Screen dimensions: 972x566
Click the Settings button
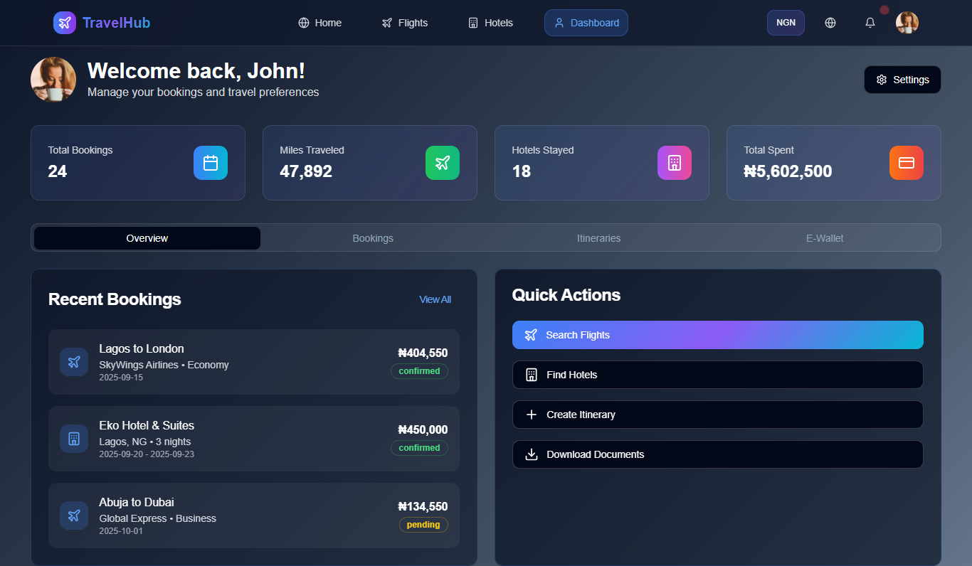tap(902, 80)
